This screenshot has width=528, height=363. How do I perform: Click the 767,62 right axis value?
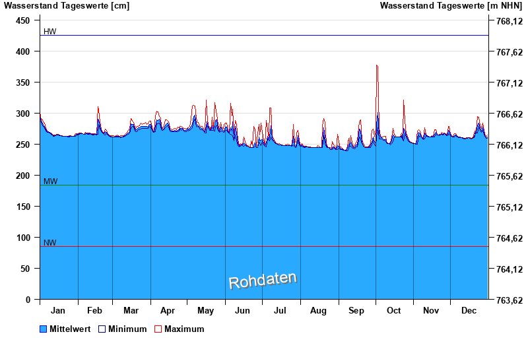(x=510, y=52)
